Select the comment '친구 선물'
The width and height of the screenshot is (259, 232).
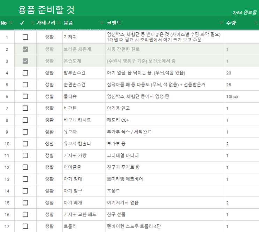(x=116, y=215)
